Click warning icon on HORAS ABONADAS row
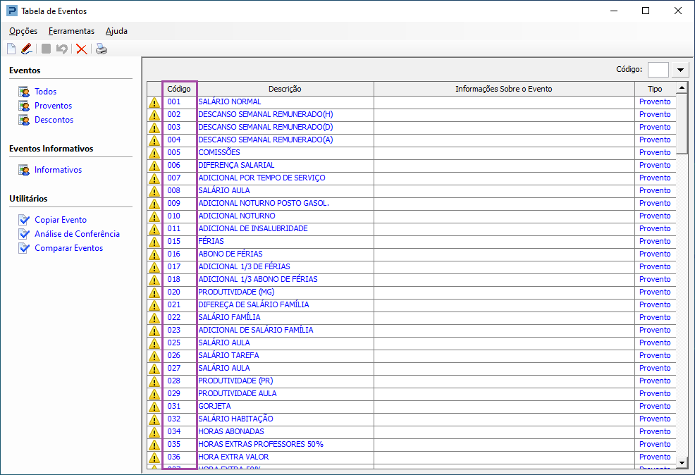This screenshot has height=475, width=695. click(154, 433)
